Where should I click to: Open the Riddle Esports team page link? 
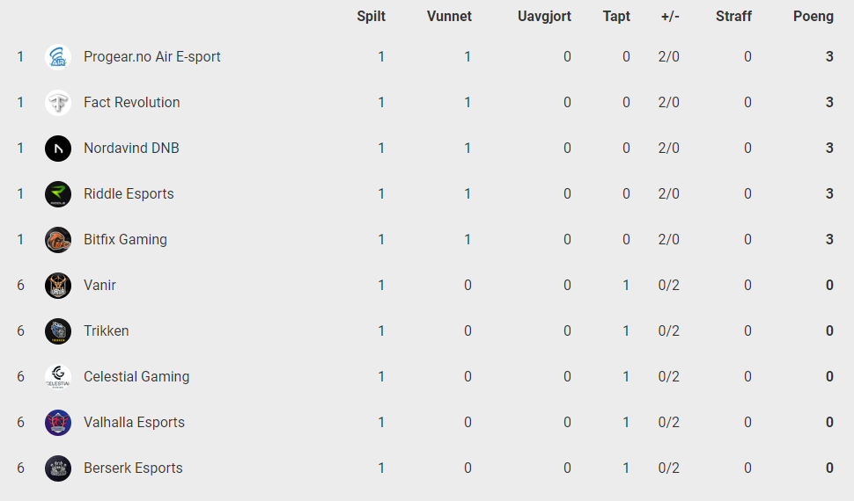(129, 193)
